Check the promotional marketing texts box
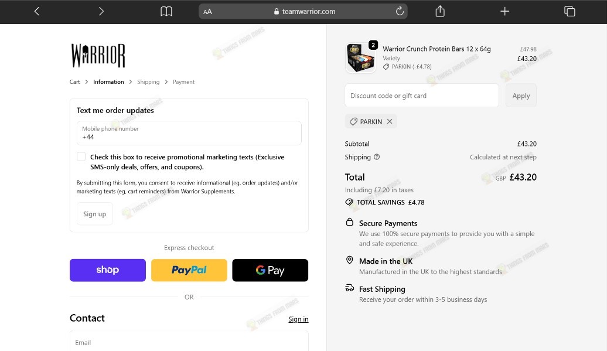Image resolution: width=607 pixels, height=351 pixels. (81, 156)
